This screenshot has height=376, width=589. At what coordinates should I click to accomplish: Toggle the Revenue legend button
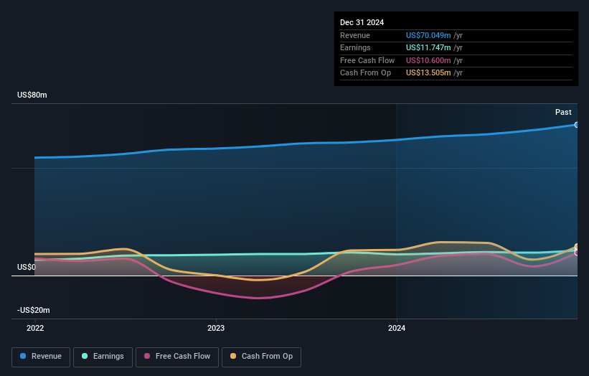[x=41, y=357]
